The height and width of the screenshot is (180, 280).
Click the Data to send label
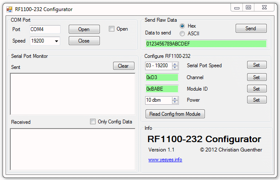coord(158,33)
